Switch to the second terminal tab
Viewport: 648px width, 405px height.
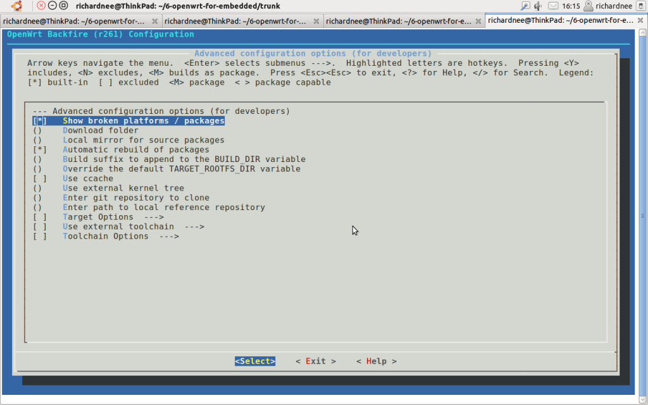coord(242,21)
